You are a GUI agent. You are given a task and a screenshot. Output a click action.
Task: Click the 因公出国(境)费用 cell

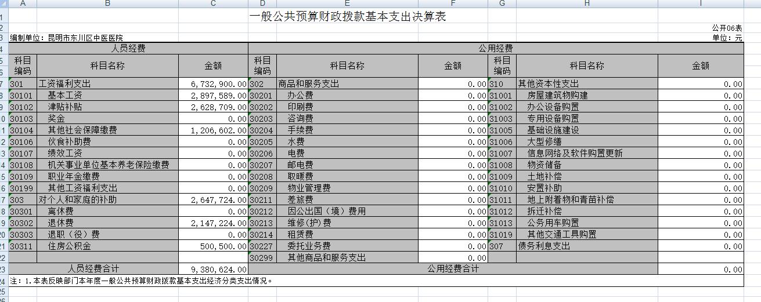(x=347, y=211)
